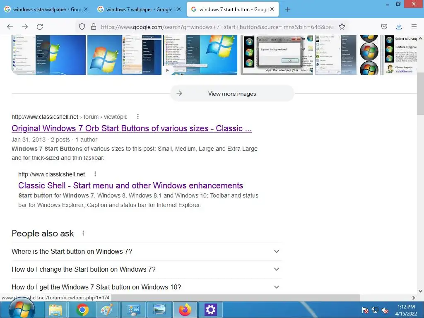Open options for Classic Shell sub-result
Screen dimensions: 424x318
95,174
